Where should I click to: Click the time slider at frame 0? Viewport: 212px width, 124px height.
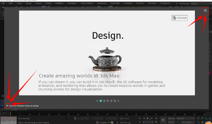pyautogui.click(x=10, y=114)
